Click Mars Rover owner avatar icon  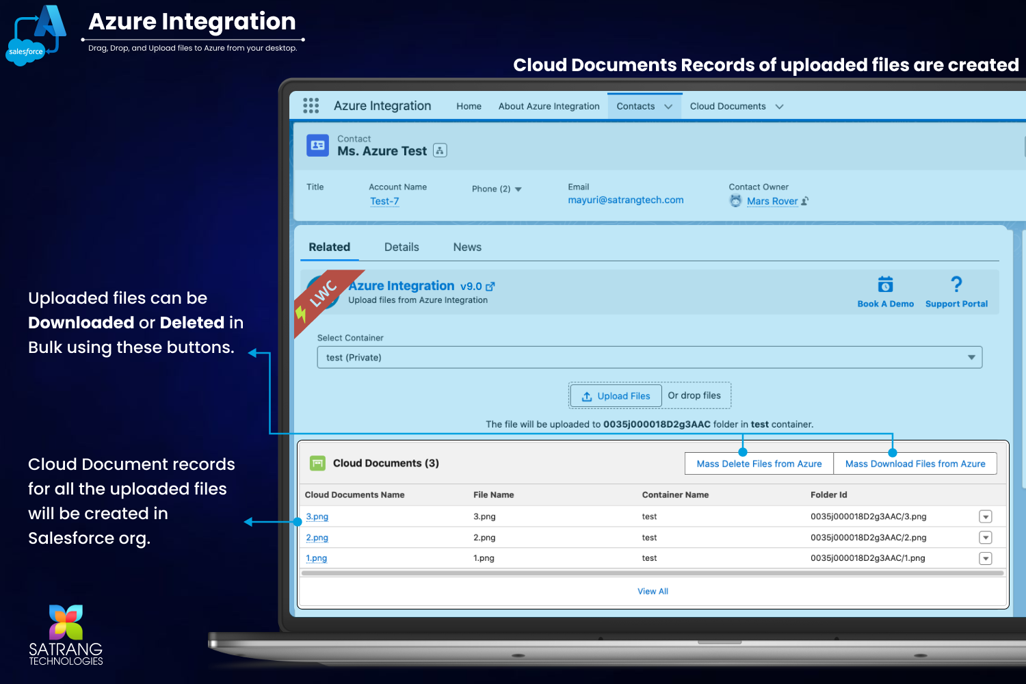pyautogui.click(x=736, y=200)
